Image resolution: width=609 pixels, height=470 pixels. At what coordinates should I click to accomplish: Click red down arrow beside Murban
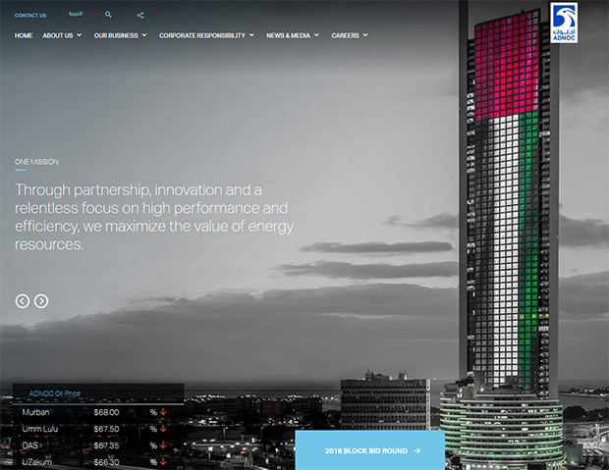tap(163, 412)
